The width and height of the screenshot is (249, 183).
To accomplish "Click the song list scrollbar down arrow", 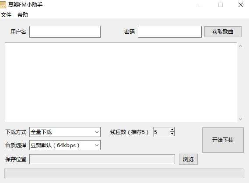I will 240,119.
